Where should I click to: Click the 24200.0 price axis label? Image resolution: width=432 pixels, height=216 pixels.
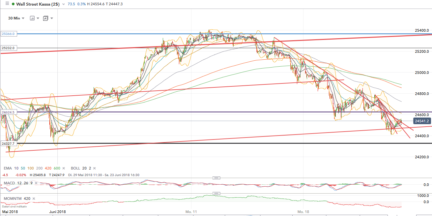click(421, 157)
